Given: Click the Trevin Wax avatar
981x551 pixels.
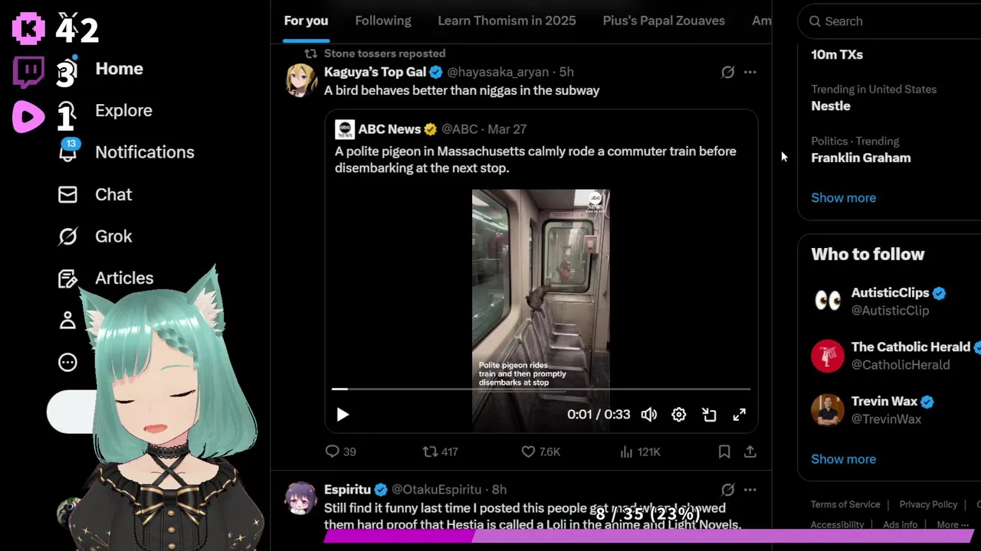Looking at the screenshot, I should pos(828,410).
